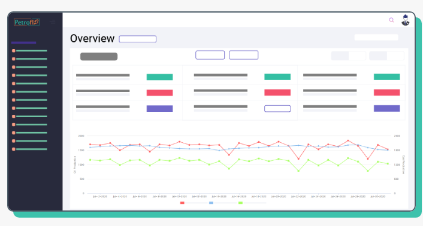The image size is (423, 226).
Task: Click the first green status swatch
Action: pyautogui.click(x=159, y=77)
